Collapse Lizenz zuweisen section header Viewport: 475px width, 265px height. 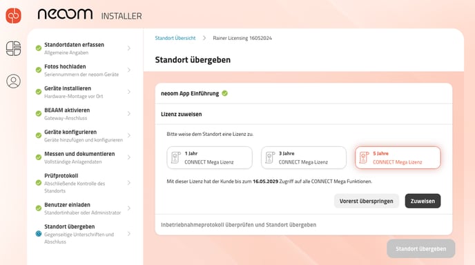point(304,114)
